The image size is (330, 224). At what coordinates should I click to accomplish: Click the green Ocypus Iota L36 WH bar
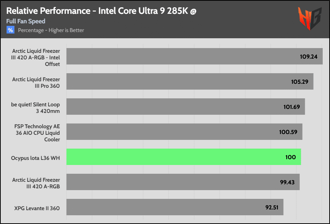click(x=184, y=157)
